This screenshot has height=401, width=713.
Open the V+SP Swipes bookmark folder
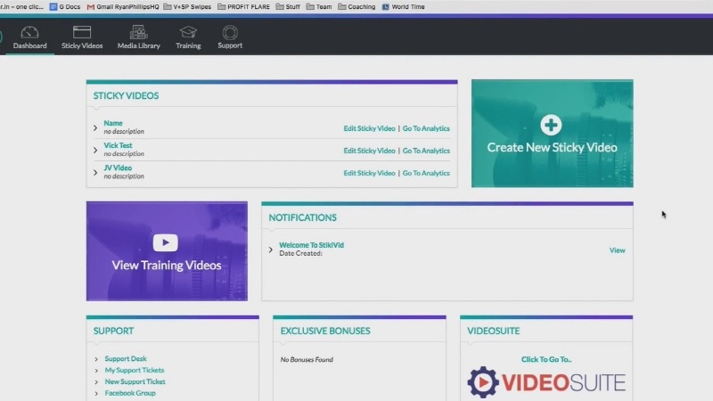187,7
